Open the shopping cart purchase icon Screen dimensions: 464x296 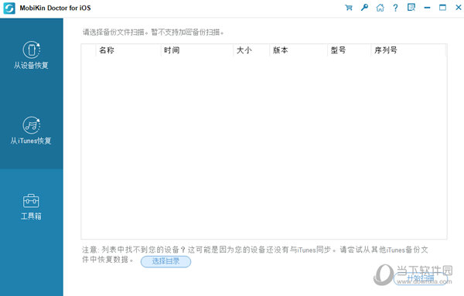[x=349, y=8]
